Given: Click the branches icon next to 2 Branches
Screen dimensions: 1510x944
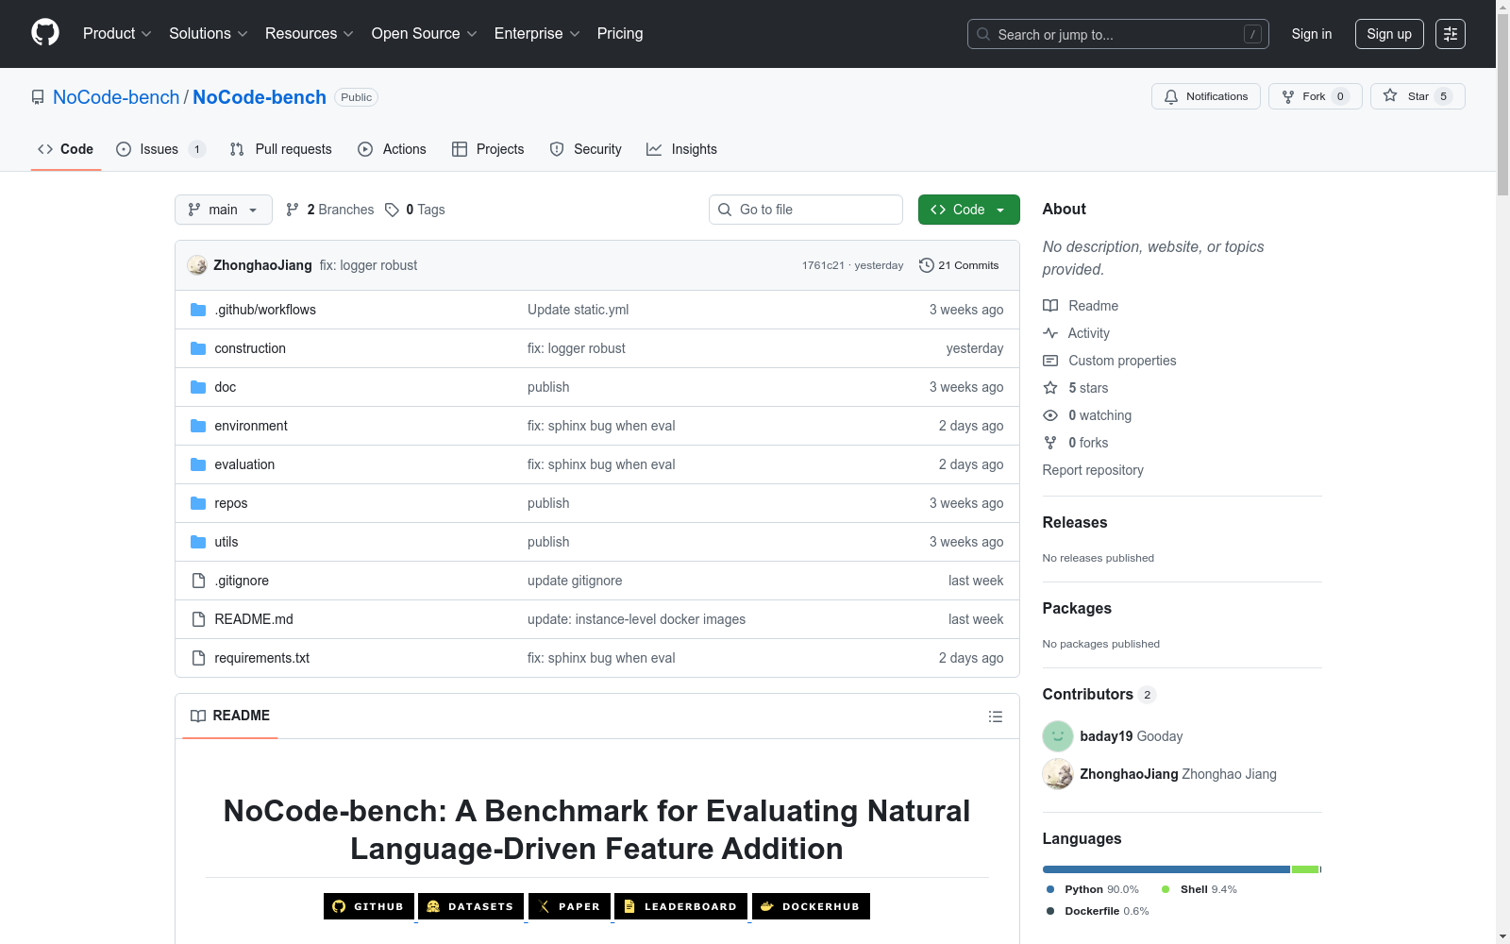Looking at the screenshot, I should 293,210.
